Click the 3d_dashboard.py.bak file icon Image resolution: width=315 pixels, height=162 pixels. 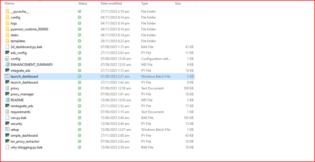(7, 47)
